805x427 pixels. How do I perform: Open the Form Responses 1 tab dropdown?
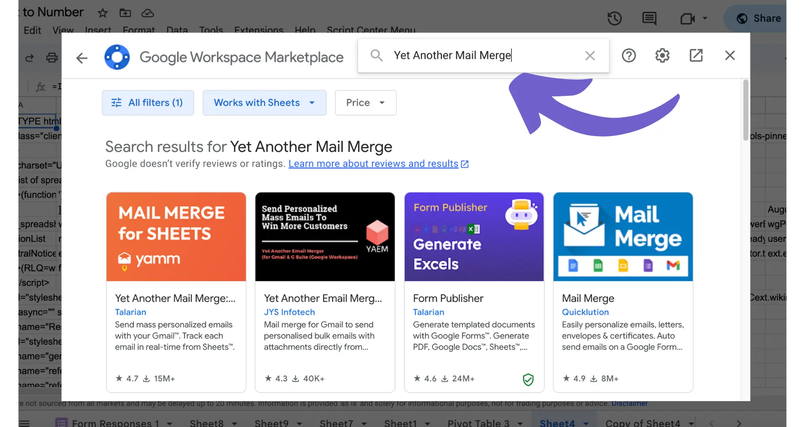169,423
